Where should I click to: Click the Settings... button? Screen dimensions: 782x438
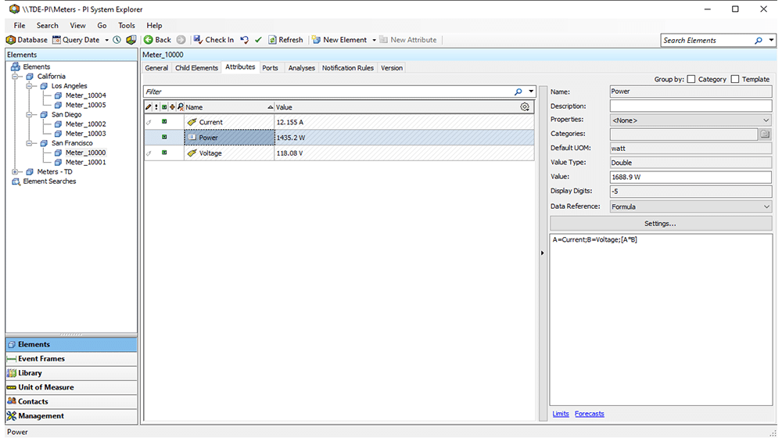pyautogui.click(x=660, y=224)
